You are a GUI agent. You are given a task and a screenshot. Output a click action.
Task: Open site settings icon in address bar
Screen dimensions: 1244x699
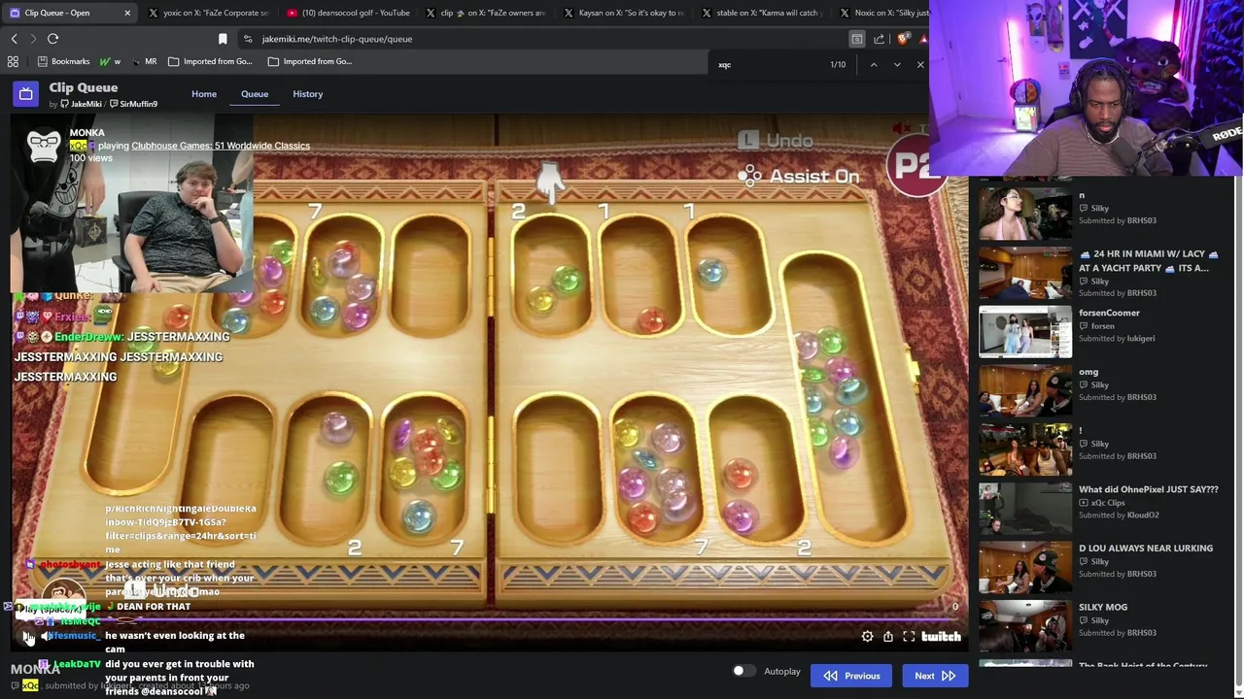[248, 39]
